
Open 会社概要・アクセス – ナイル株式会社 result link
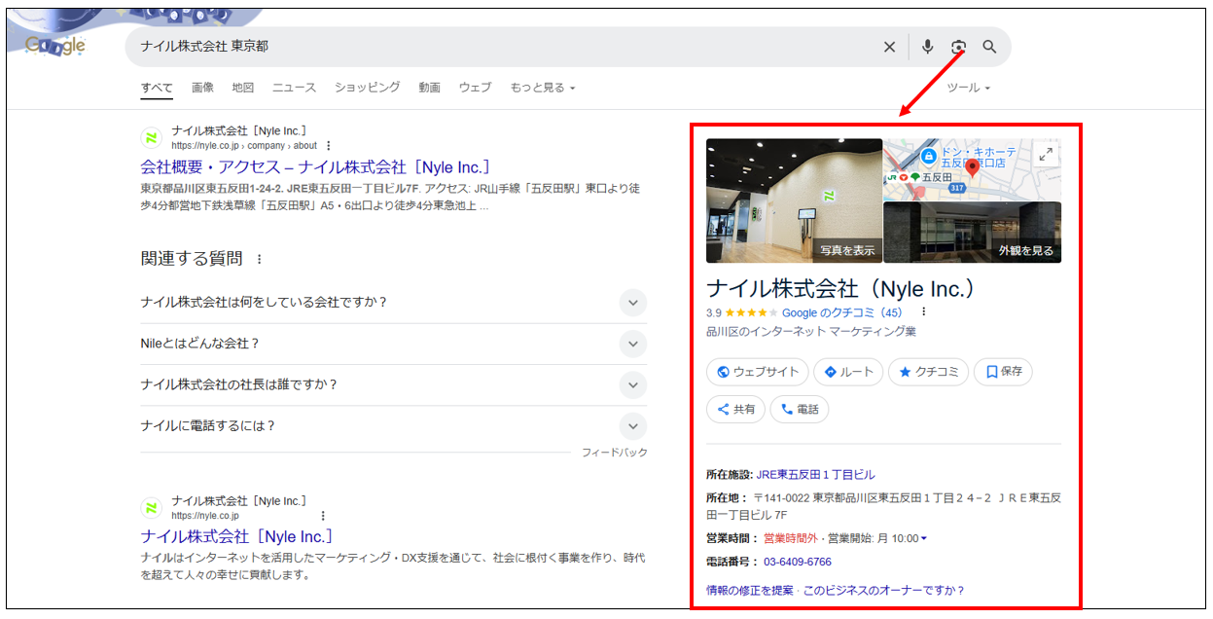pyautogui.click(x=315, y=167)
